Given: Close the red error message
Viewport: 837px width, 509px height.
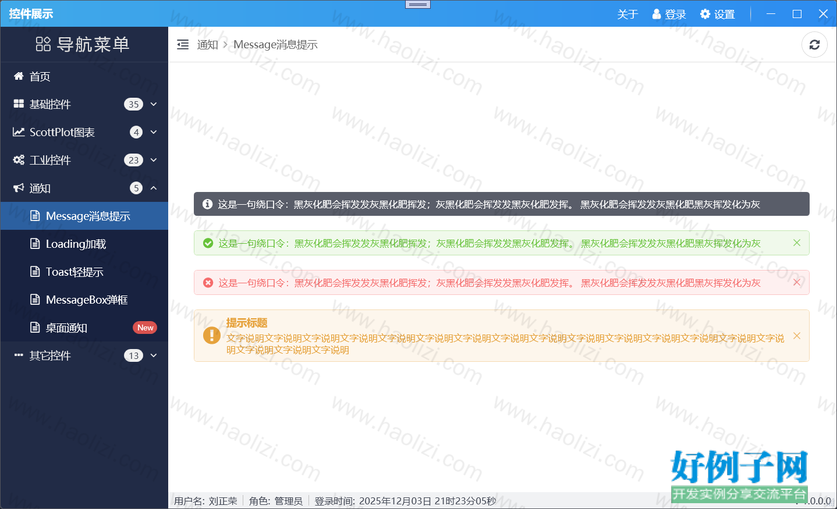Looking at the screenshot, I should [x=797, y=282].
